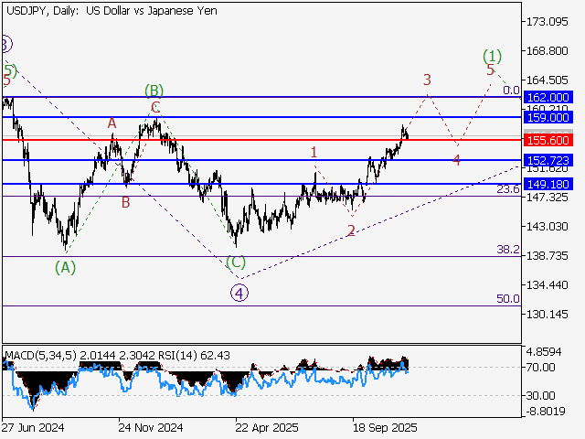Select the 23.6 Fibonacci level label
Viewport: 585px width, 439px height.
(x=507, y=189)
